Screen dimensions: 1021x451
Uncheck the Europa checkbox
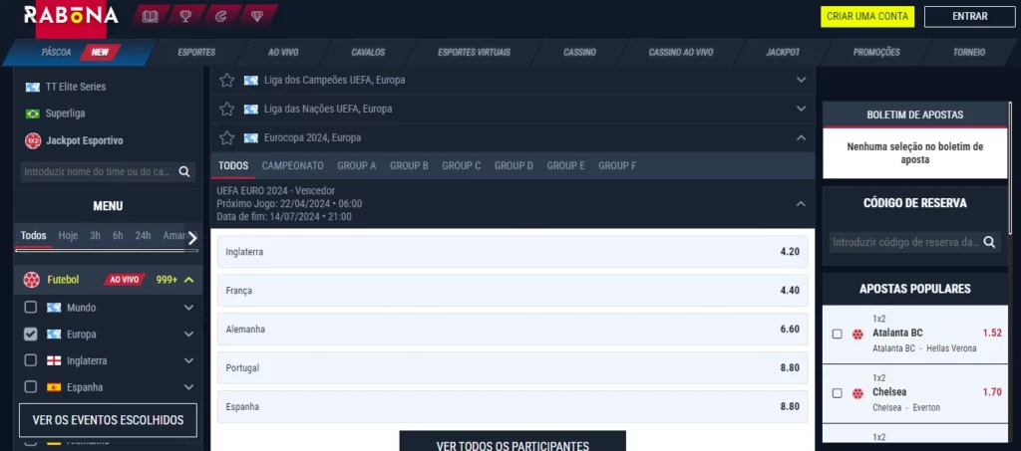click(x=31, y=335)
